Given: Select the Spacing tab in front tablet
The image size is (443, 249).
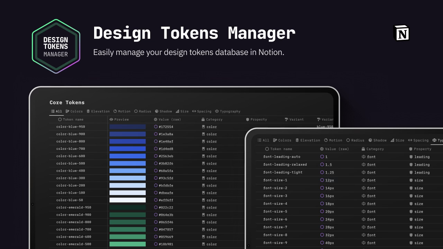Looking at the screenshot, I should (x=418, y=140).
